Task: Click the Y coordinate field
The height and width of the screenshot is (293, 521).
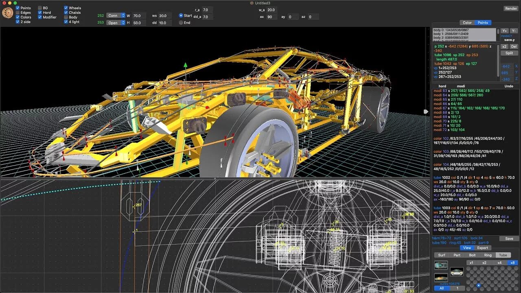Action: (507, 73)
